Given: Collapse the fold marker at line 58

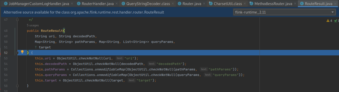Looking at the screenshot, I should 17,86.
